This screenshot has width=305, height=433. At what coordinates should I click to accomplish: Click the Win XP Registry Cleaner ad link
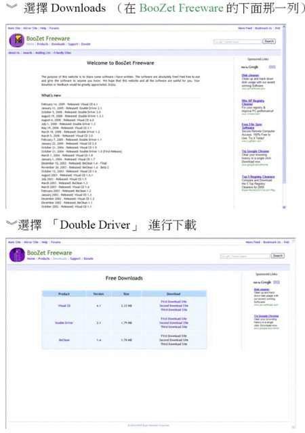(x=253, y=102)
